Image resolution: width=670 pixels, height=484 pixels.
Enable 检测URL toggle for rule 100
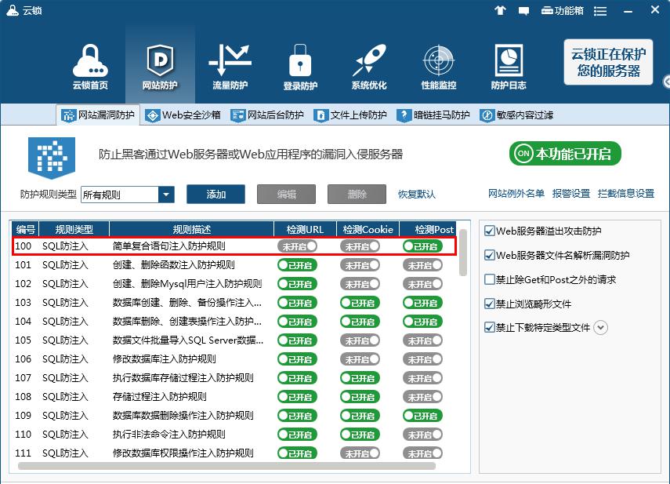click(297, 246)
